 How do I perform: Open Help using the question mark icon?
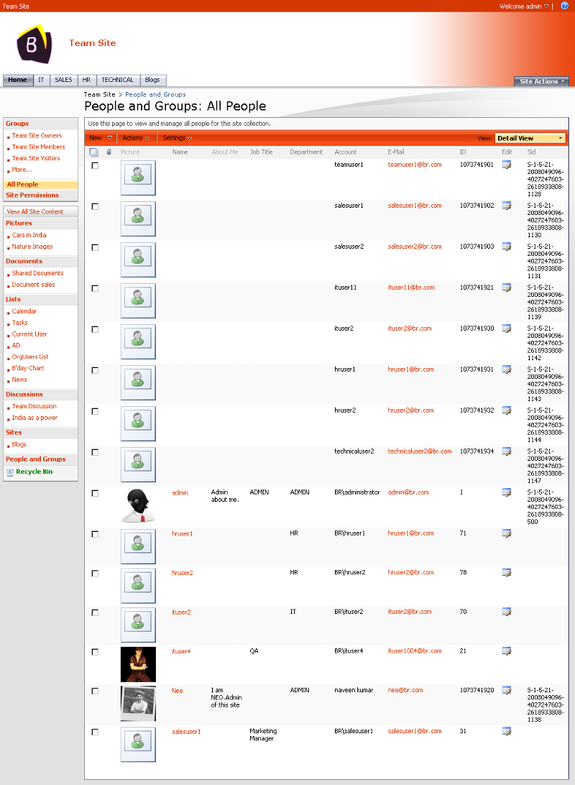click(x=565, y=6)
